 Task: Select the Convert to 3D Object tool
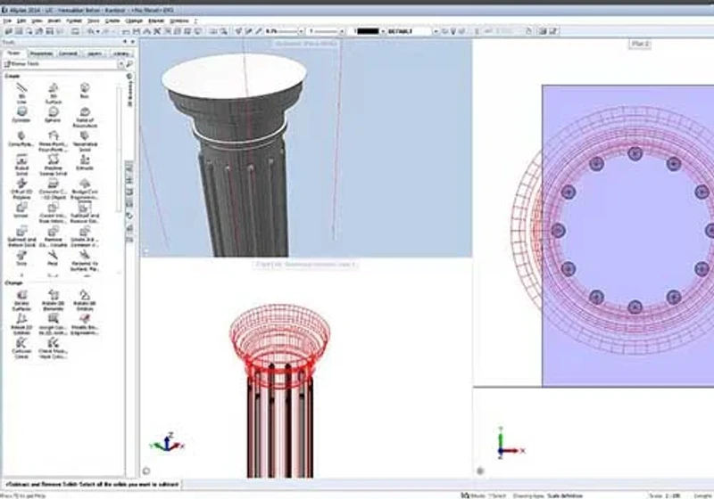54,188
